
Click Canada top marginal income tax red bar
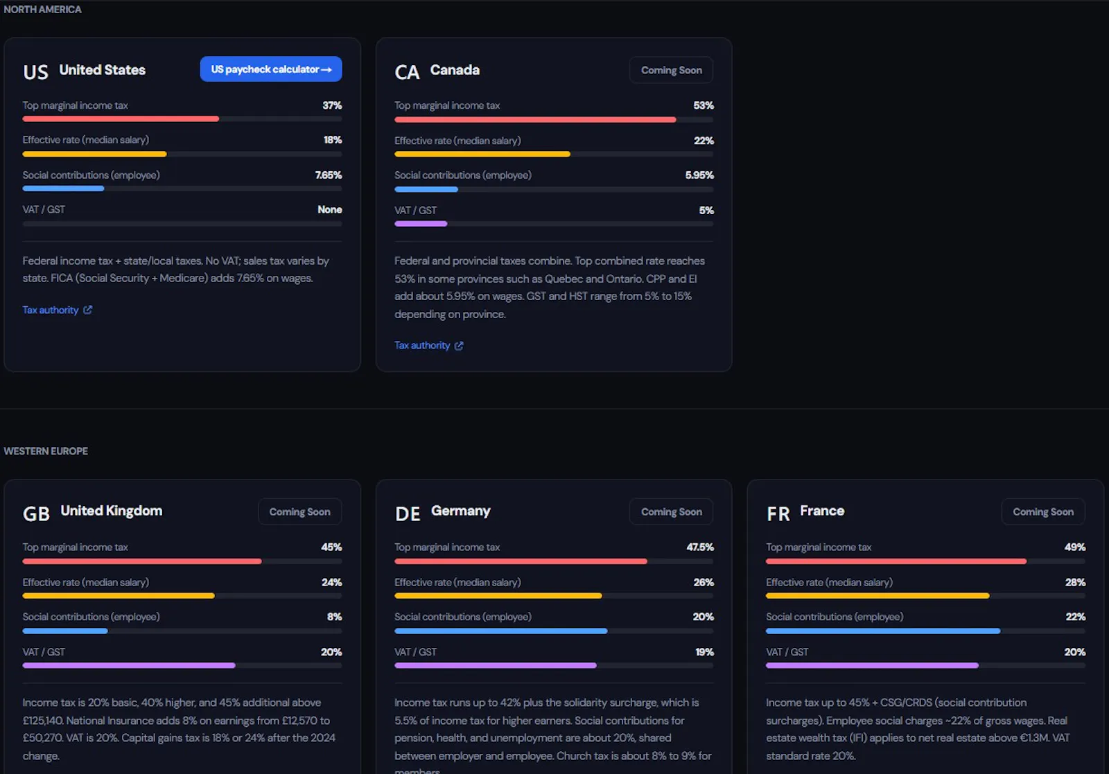click(x=535, y=120)
